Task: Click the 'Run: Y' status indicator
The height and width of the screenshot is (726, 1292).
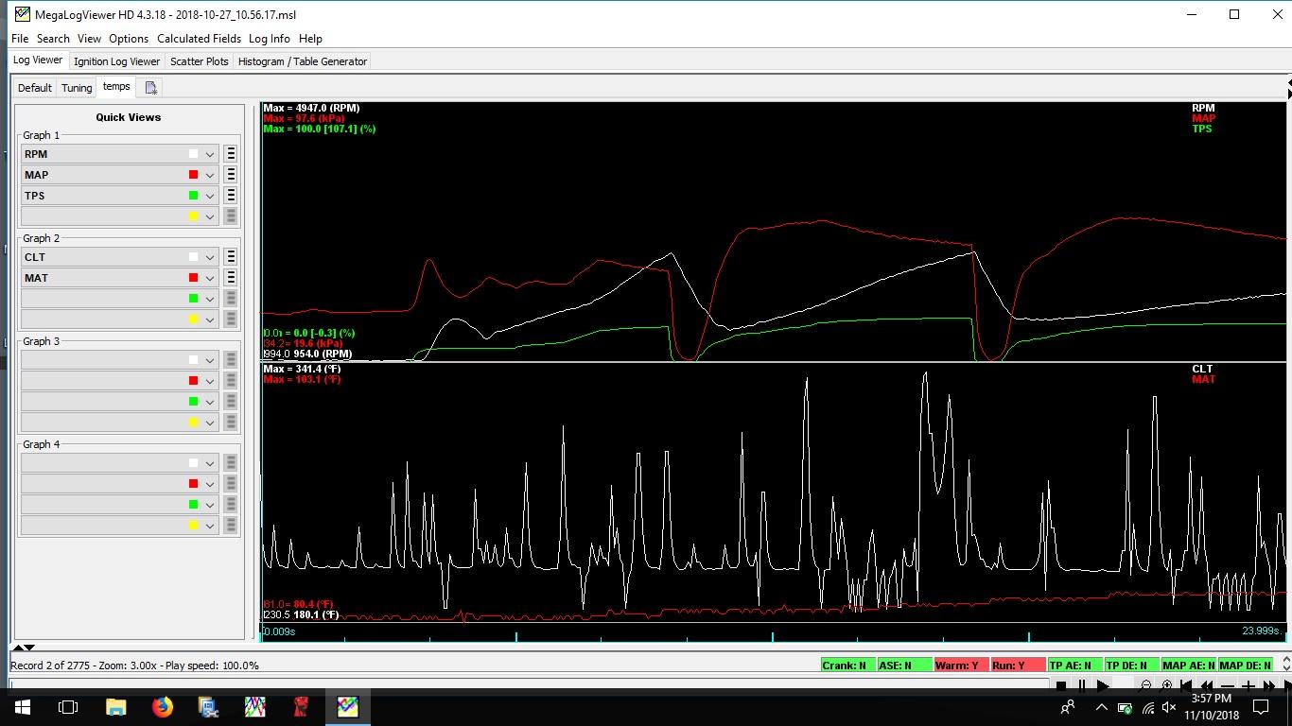Action: click(1018, 665)
